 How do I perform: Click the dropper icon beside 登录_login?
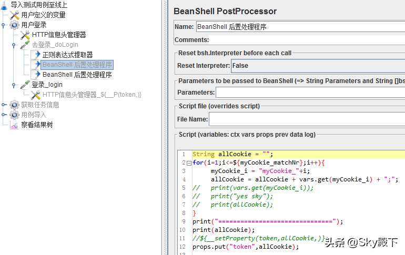(x=25, y=85)
